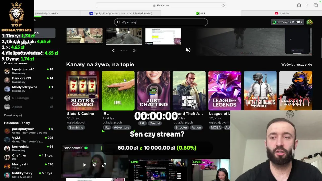Open Grand Theft Auto V category card
The image size is (322, 181).
point(189,91)
